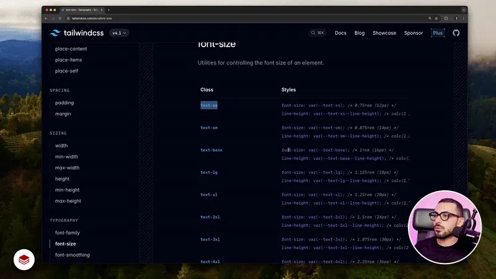496x279 pixels.
Task: Open margin under Spacing
Action: point(63,114)
